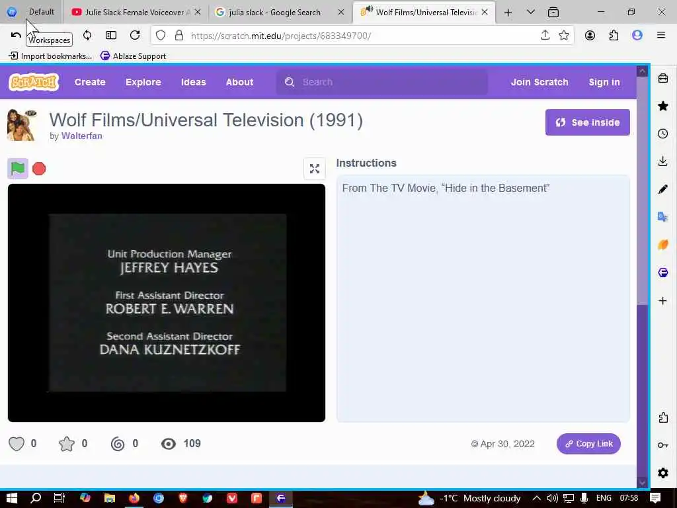Open the Default workspaces button
The height and width of the screenshot is (508, 677).
pos(31,12)
